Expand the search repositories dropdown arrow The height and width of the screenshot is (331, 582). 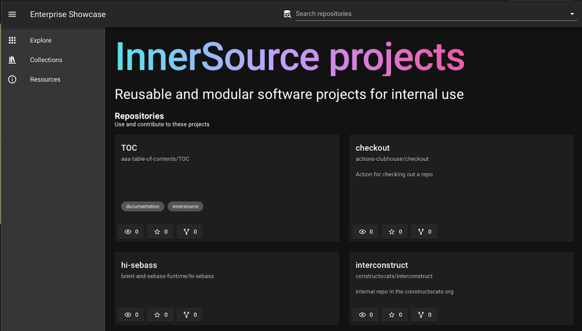point(572,14)
